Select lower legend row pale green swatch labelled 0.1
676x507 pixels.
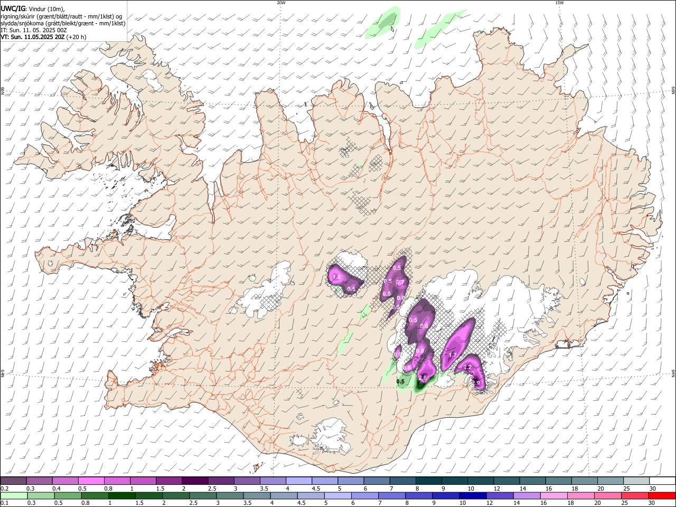pyautogui.click(x=14, y=495)
